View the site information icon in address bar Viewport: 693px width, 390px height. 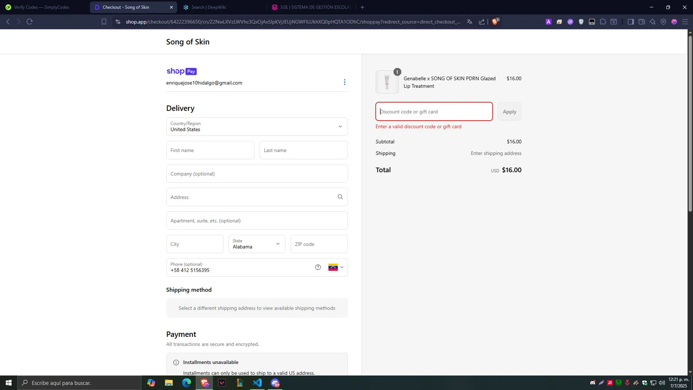tap(118, 22)
